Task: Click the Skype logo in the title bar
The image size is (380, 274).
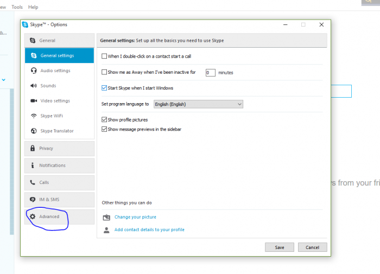Action: 25,24
